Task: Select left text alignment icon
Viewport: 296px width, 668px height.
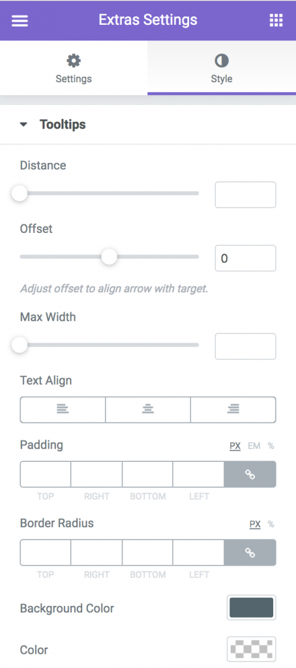Action: coord(63,410)
